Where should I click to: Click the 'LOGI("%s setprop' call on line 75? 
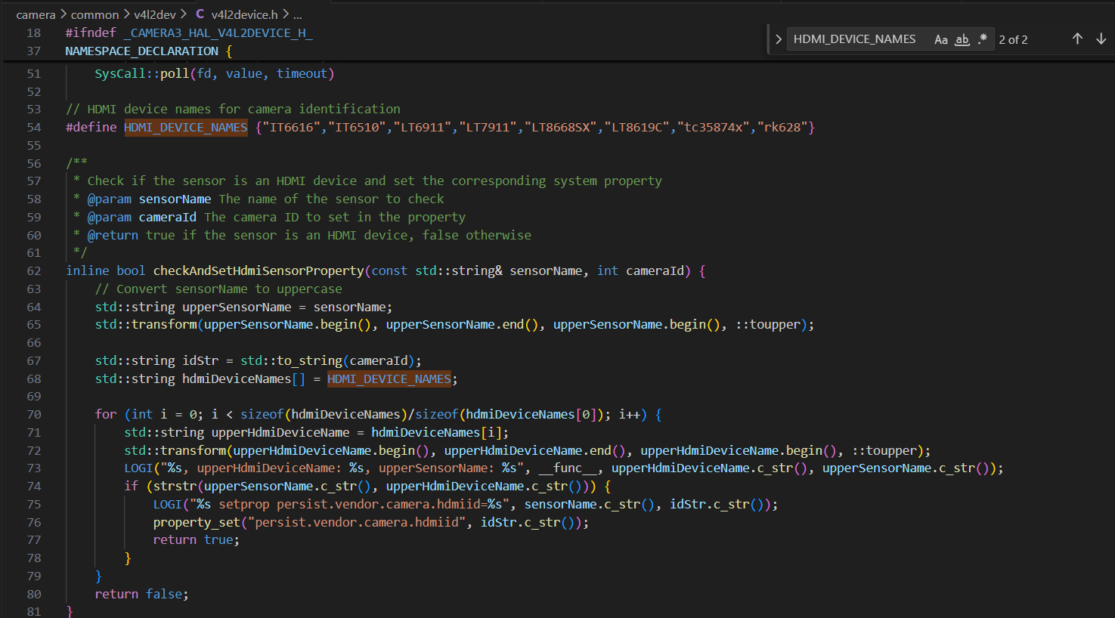[465, 504]
